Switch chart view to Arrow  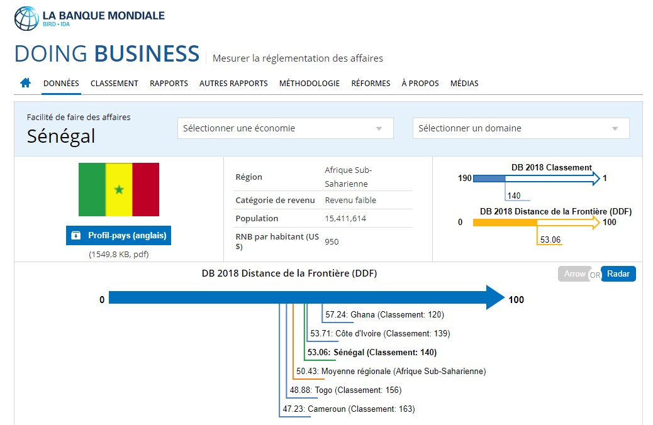(573, 273)
